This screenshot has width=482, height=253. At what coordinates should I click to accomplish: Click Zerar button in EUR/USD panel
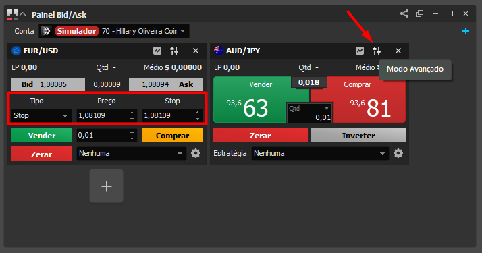[x=41, y=154]
